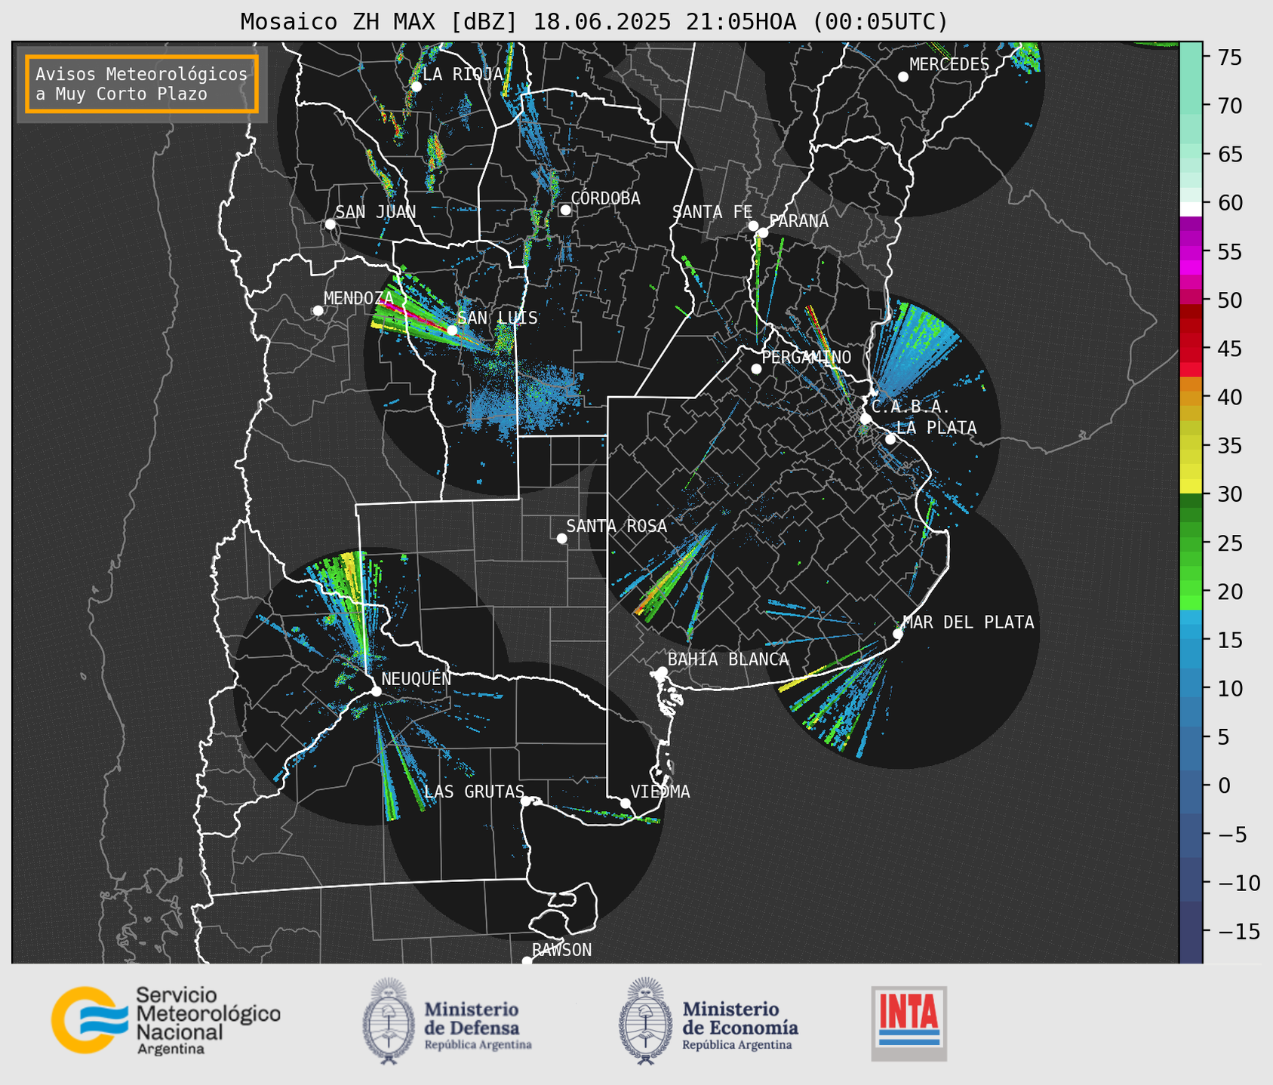The image size is (1273, 1085).
Task: Select the MENDOZA city marker
Action: click(x=318, y=311)
